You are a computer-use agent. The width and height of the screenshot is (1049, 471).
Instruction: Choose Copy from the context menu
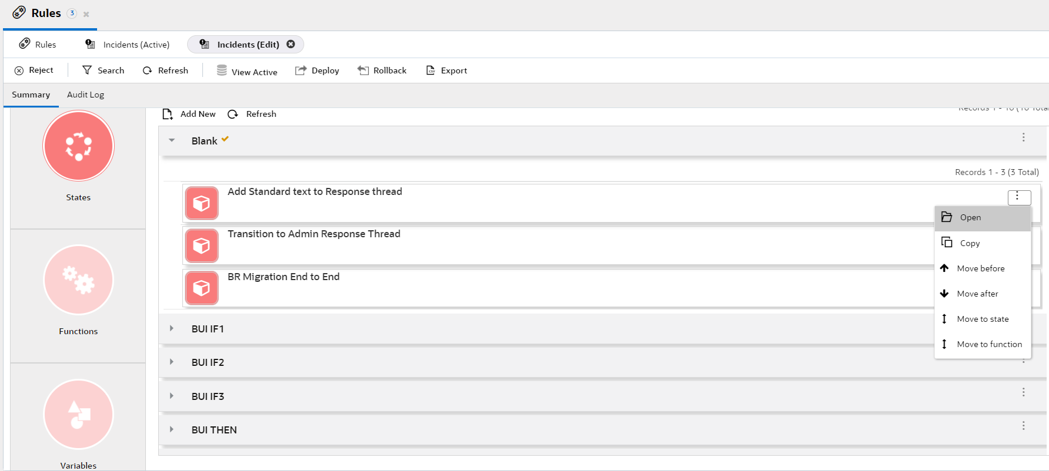pos(970,243)
